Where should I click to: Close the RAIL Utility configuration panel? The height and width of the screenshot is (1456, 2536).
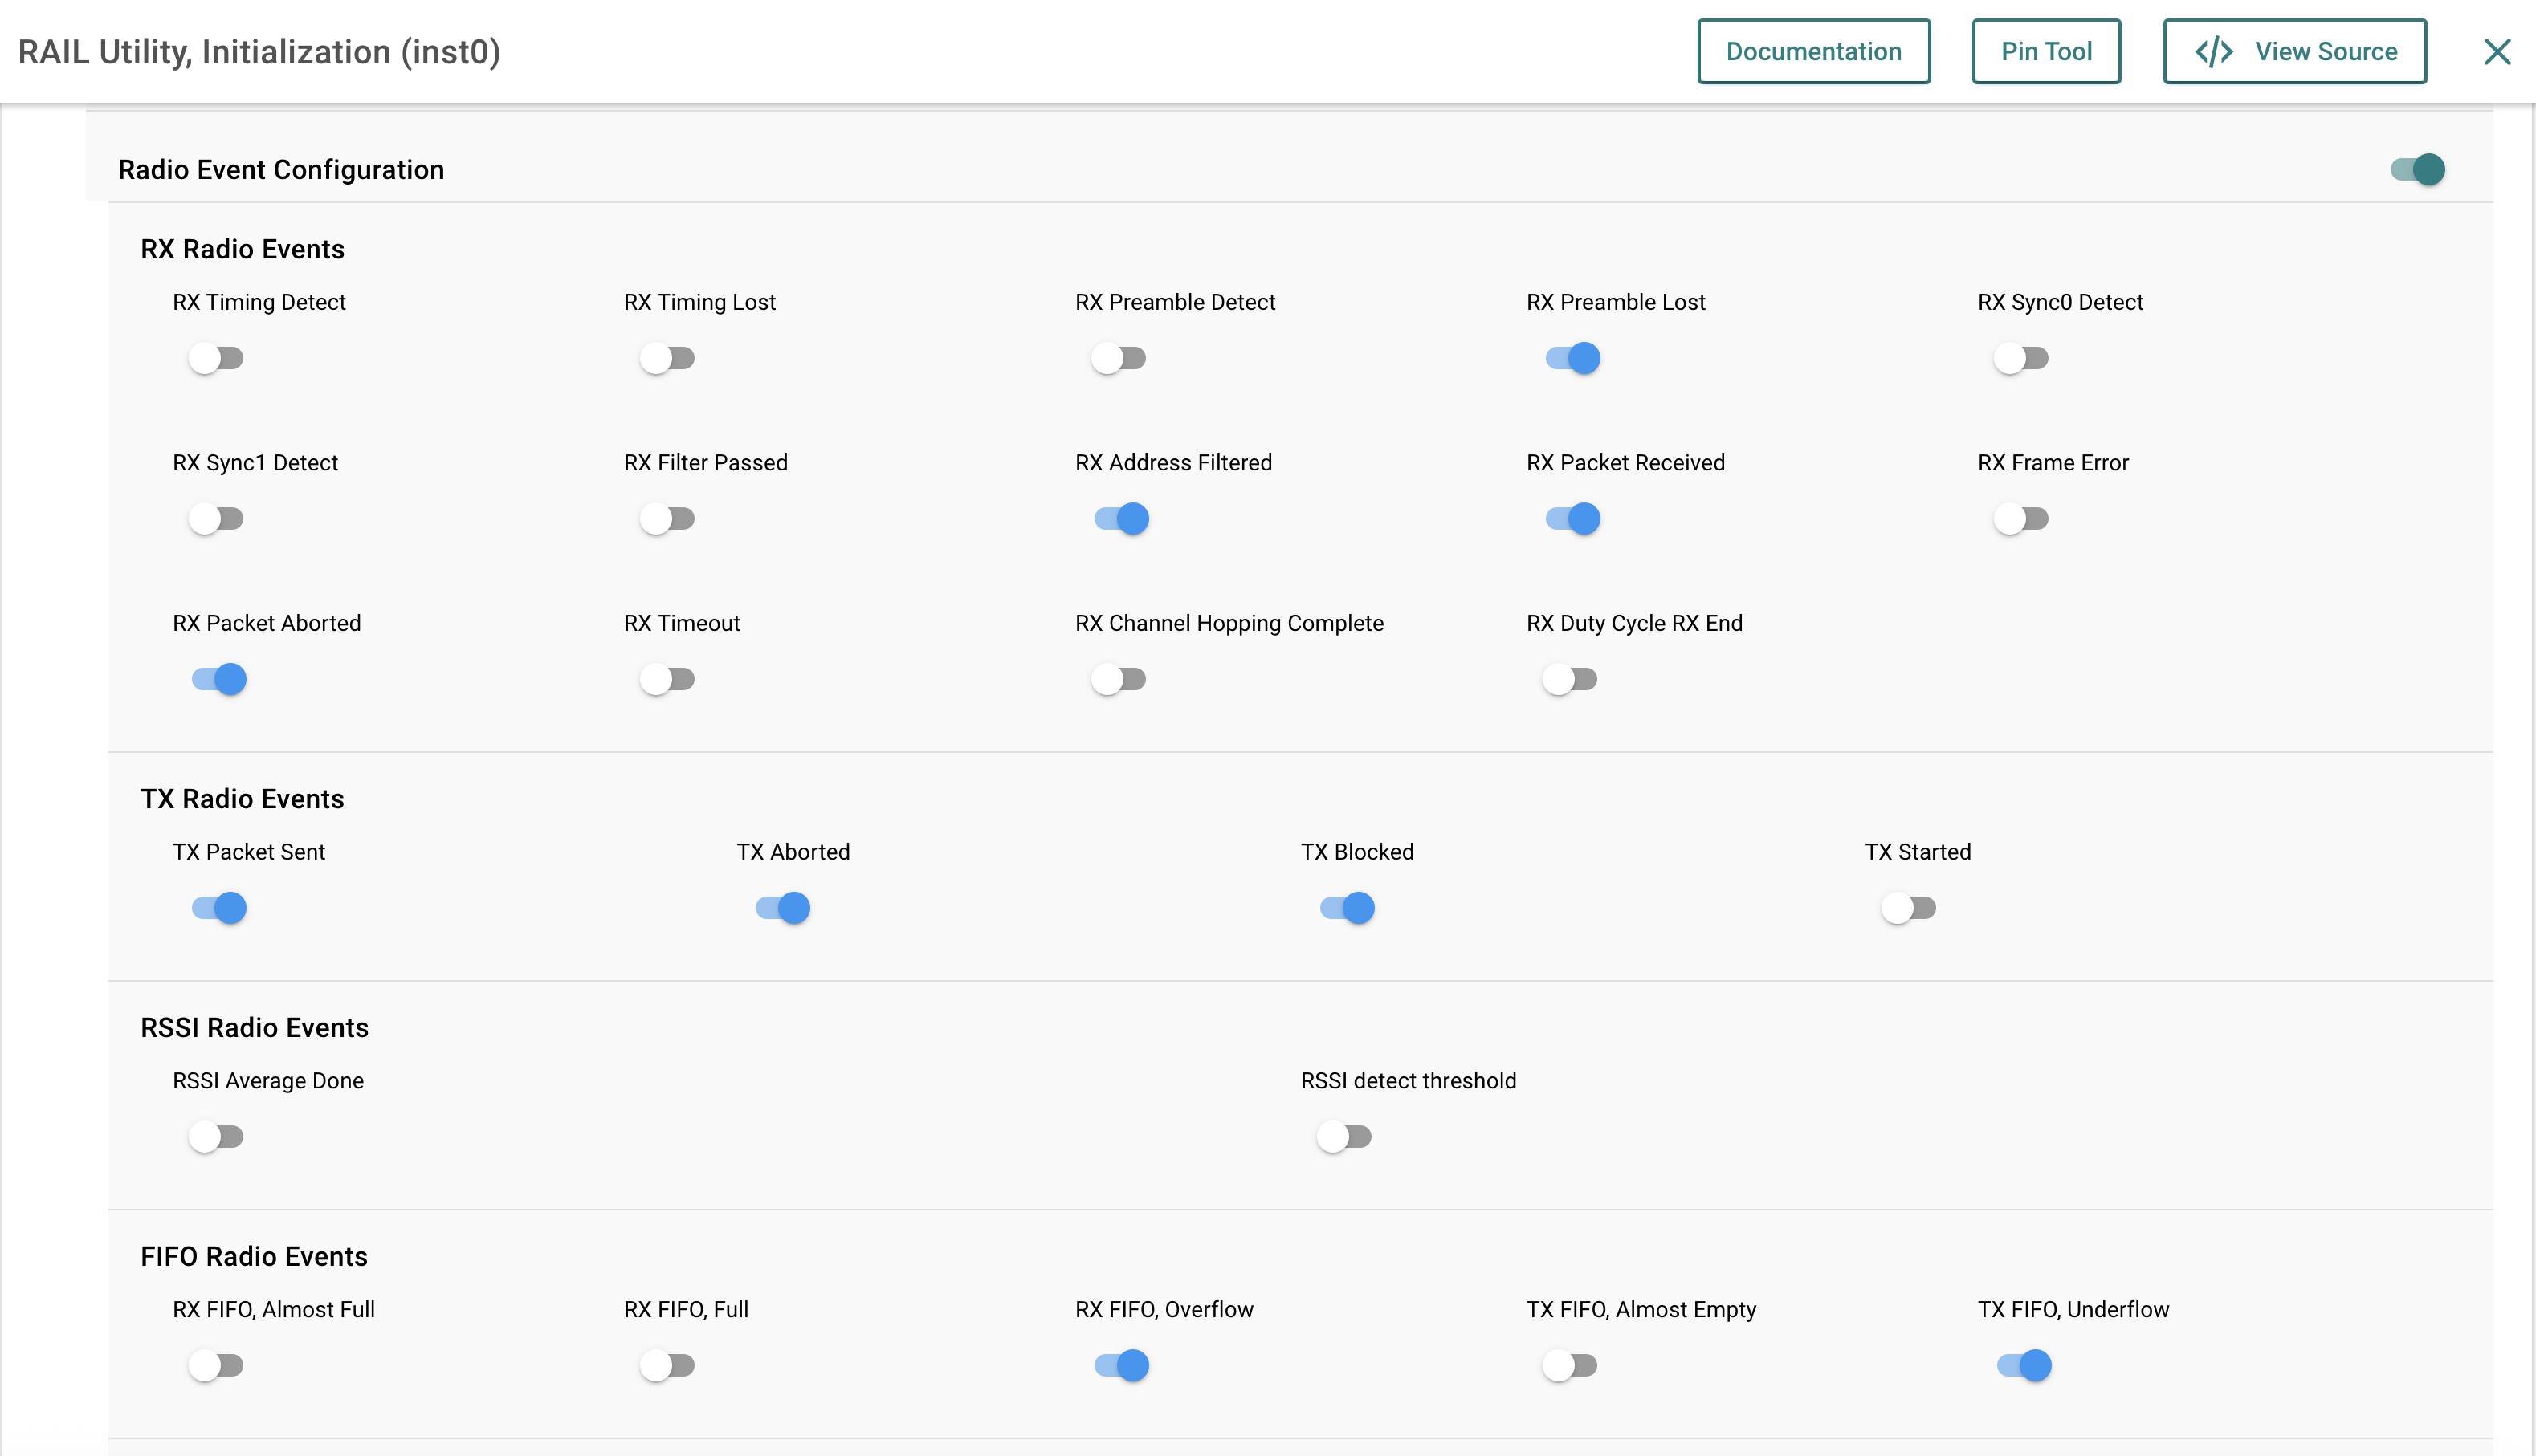[x=2497, y=52]
